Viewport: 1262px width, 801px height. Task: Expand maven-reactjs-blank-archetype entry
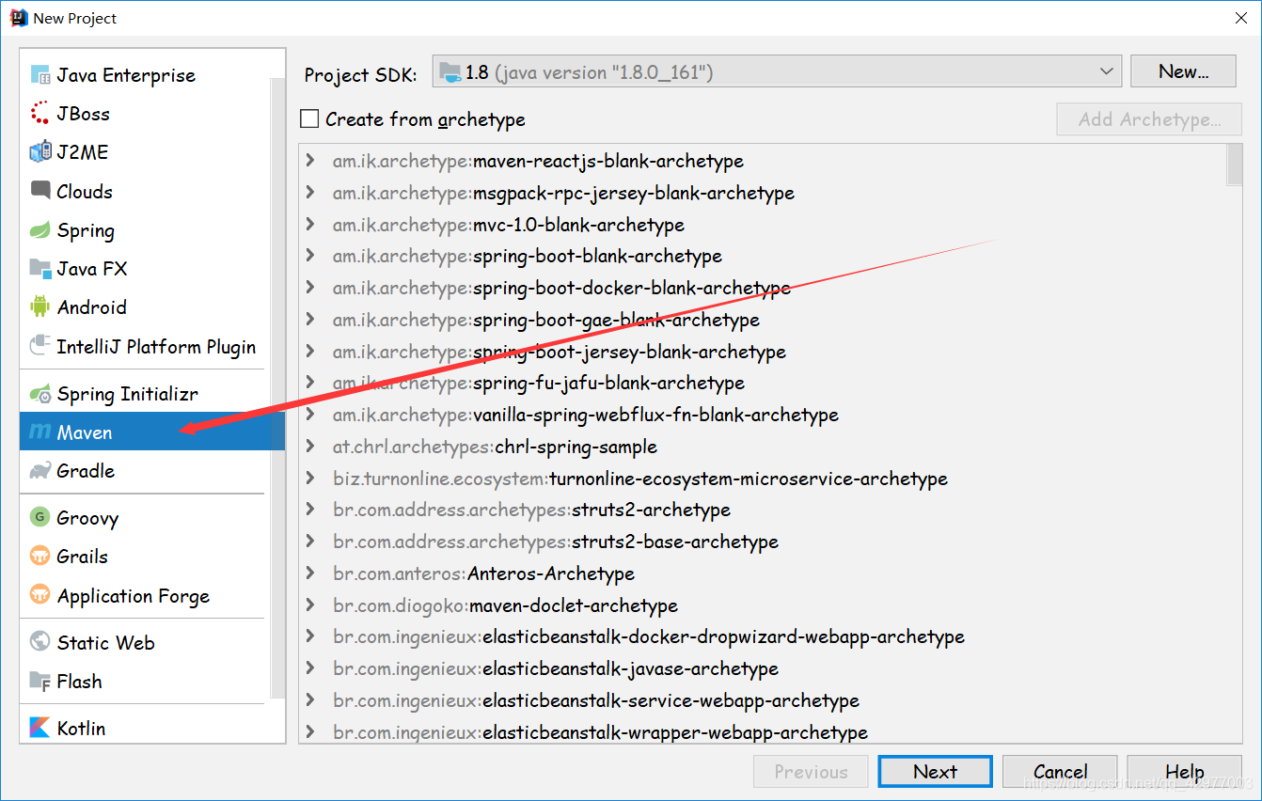pyautogui.click(x=310, y=161)
